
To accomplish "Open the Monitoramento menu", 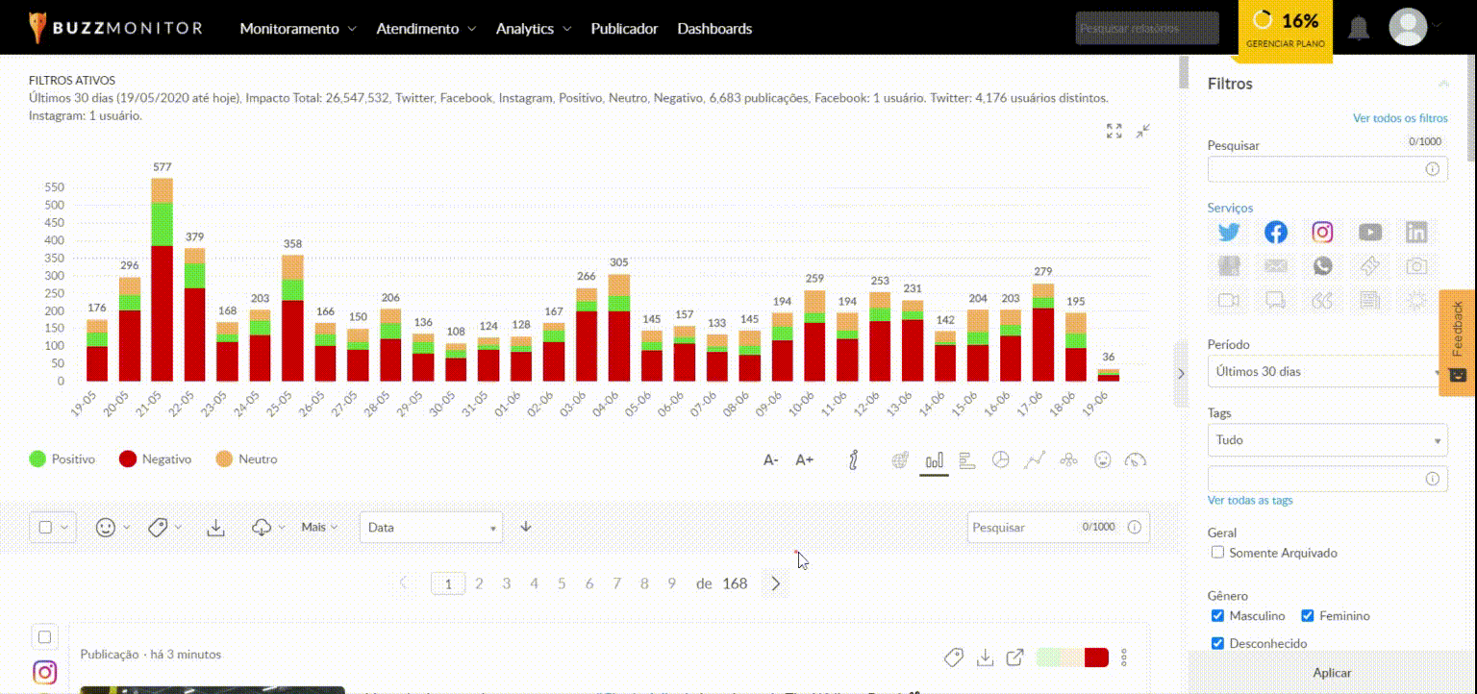I will pyautogui.click(x=297, y=29).
